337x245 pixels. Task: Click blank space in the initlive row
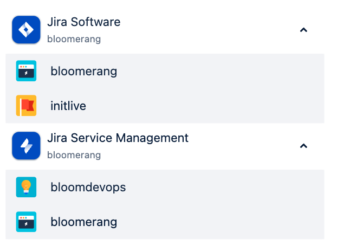click(x=204, y=106)
